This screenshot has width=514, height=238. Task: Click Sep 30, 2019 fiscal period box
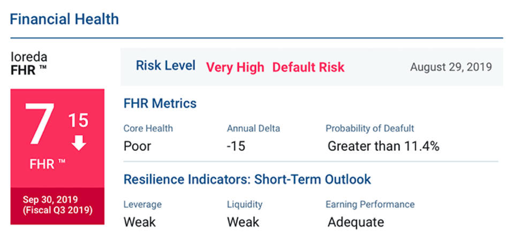tap(57, 205)
